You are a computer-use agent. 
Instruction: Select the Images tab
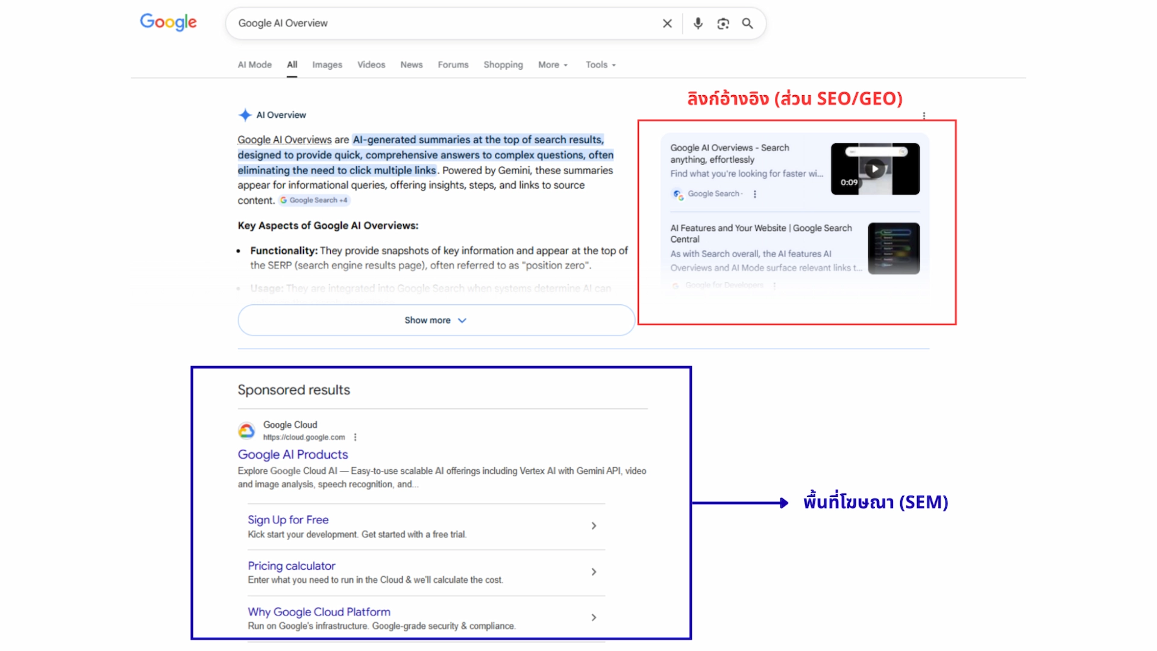[327, 64]
